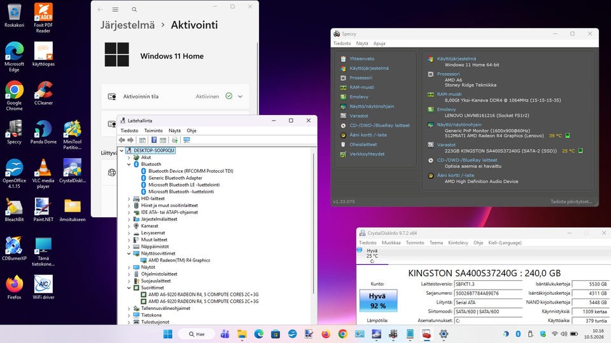The image size is (611, 343).
Task: Collapse the Näyttösovittimet tree node
Action: [x=129, y=253]
